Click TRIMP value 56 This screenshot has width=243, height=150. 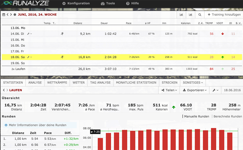coord(211,34)
